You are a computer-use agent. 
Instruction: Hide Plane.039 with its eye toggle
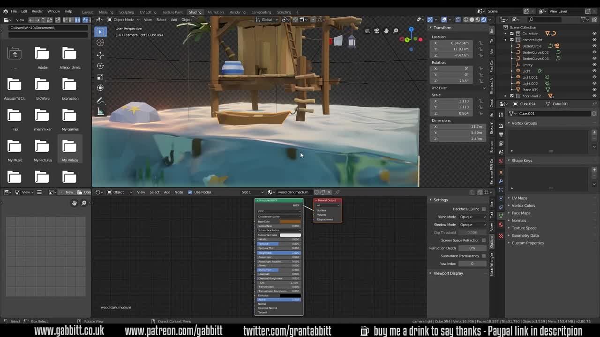pos(593,89)
